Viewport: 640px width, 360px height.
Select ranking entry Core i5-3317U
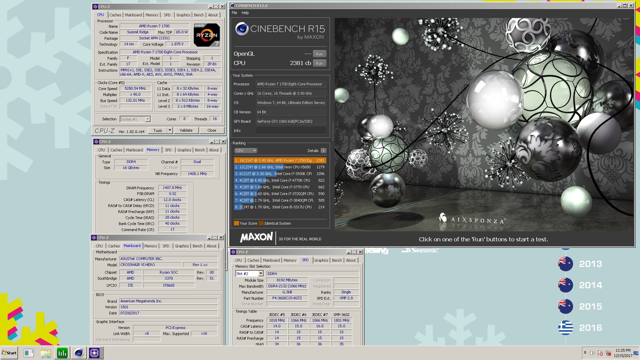click(x=280, y=207)
